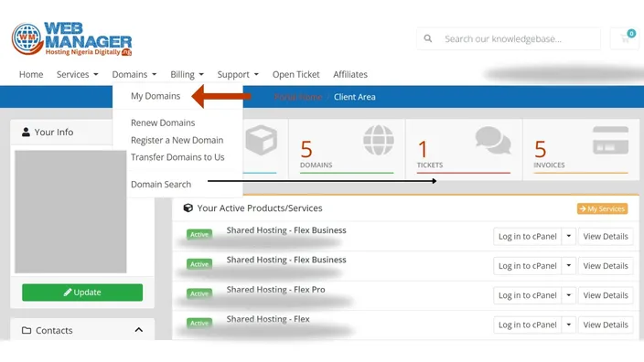Image resolution: width=644 pixels, height=362 pixels.
Task: Open the Support dropdown menu
Action: click(x=238, y=74)
